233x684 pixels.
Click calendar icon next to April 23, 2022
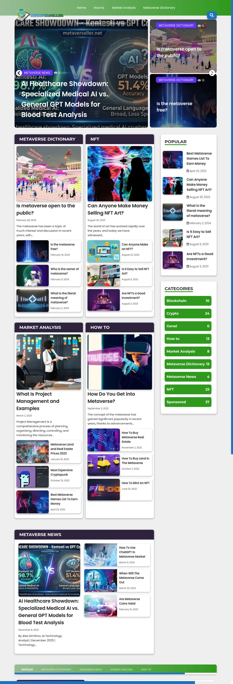(188, 171)
